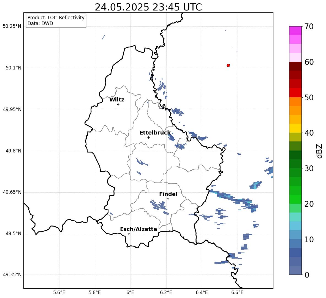Screen dimensions: 326x298
Task: Click the 49.65°N latitude label
Action: pos(12,192)
